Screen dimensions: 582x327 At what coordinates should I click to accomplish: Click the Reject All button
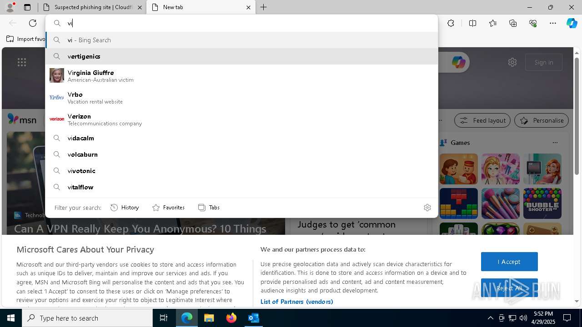[509, 288]
